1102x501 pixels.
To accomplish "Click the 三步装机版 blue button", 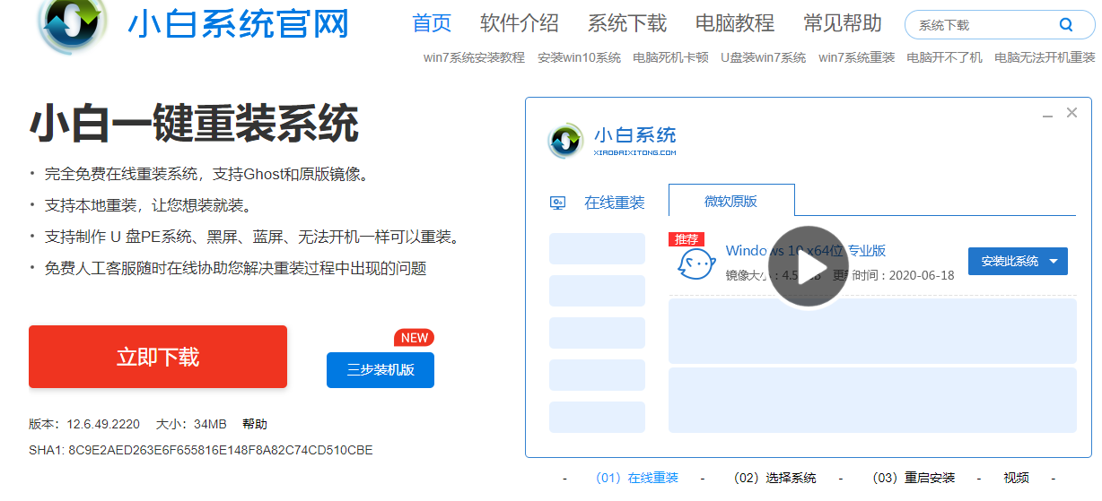I will (380, 370).
